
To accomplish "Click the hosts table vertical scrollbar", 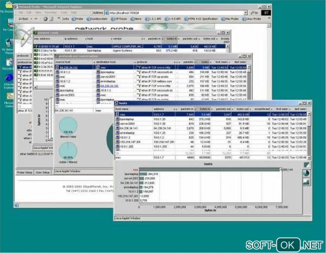I will pos(309,135).
